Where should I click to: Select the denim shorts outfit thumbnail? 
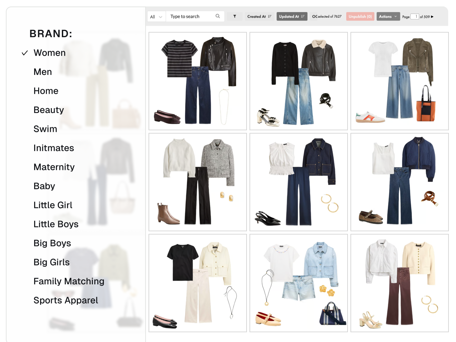point(298,283)
